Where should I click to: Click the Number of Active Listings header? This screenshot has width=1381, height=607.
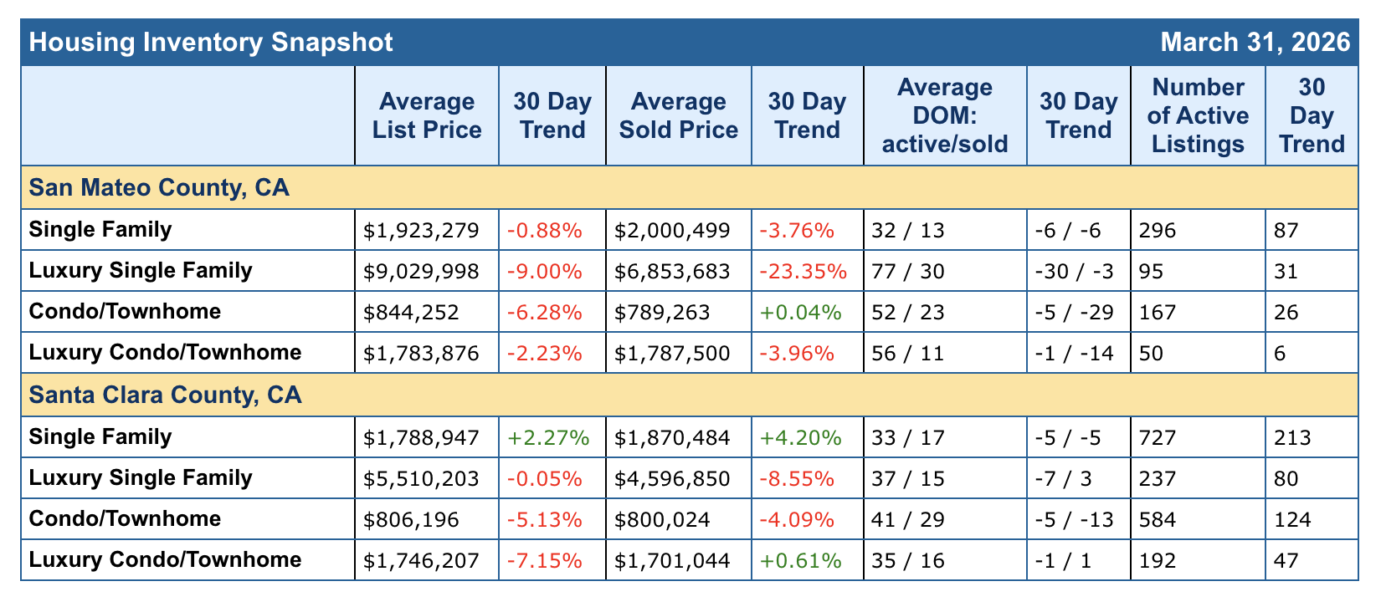(x=1198, y=115)
